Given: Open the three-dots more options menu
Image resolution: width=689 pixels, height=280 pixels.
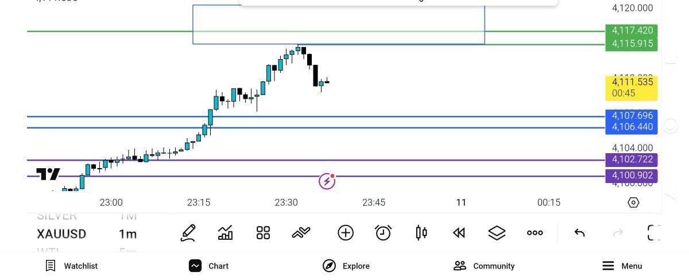Looking at the screenshot, I should [535, 233].
